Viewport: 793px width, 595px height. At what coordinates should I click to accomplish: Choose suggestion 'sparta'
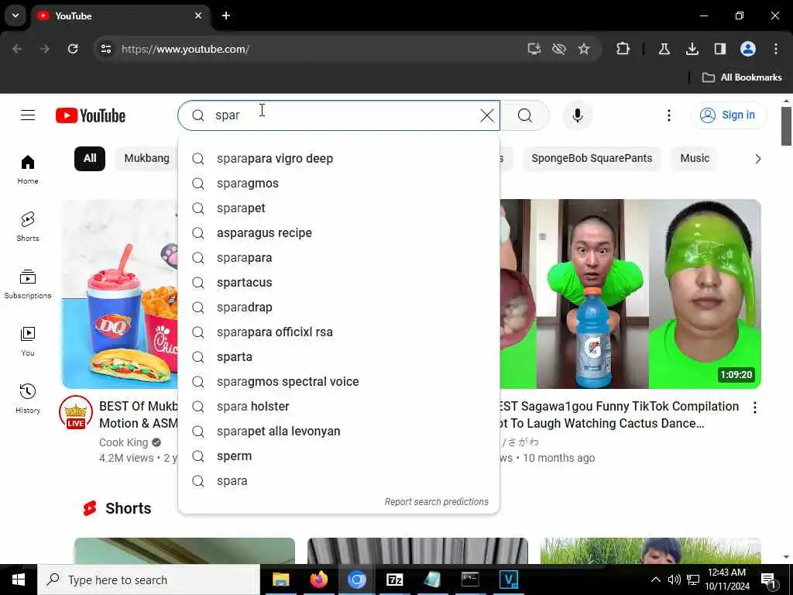point(339,356)
